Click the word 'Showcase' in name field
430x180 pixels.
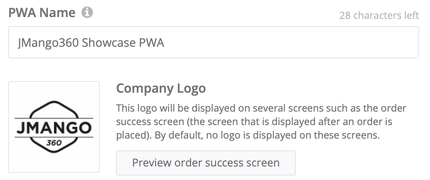[103, 43]
